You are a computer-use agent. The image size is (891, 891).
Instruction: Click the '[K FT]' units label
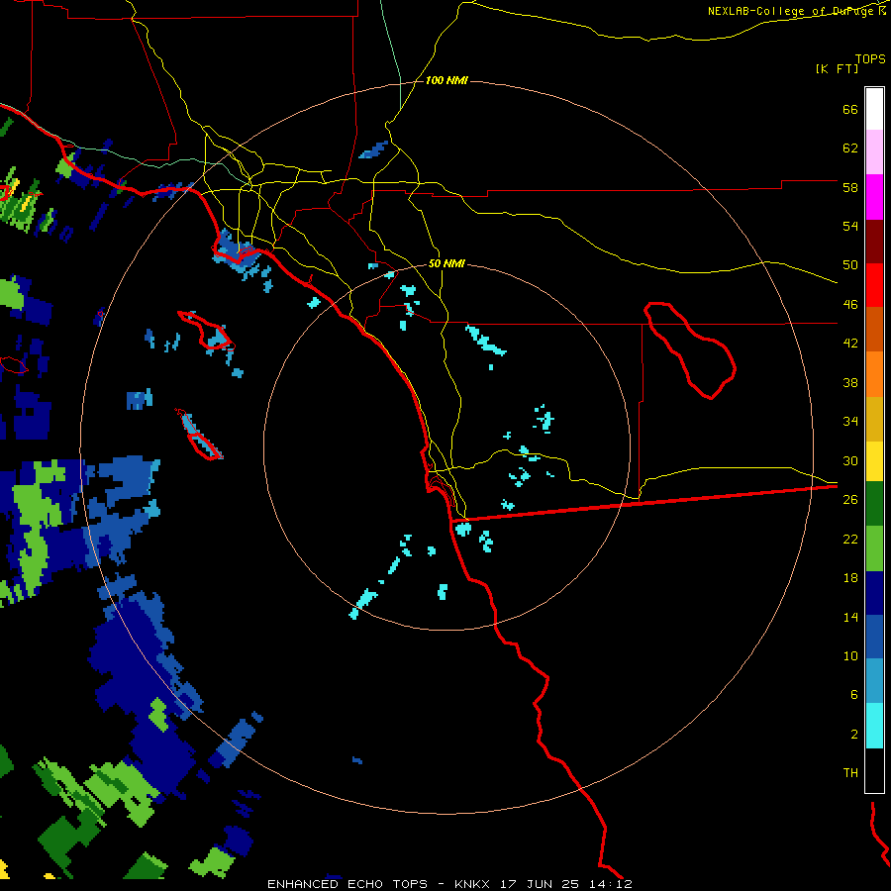(x=837, y=69)
